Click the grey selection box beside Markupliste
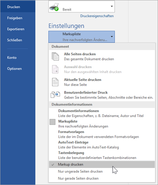The height and width of the screenshot is (185, 158). coord(52,122)
